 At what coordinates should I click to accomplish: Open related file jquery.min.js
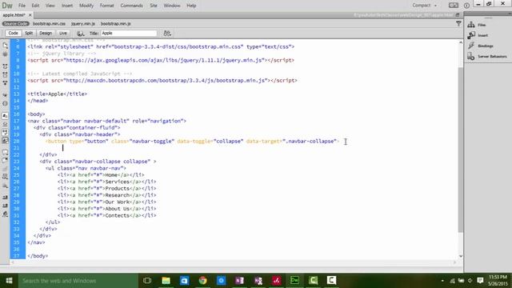pyautogui.click(x=83, y=24)
